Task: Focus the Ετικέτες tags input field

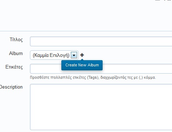Action: coord(101,69)
